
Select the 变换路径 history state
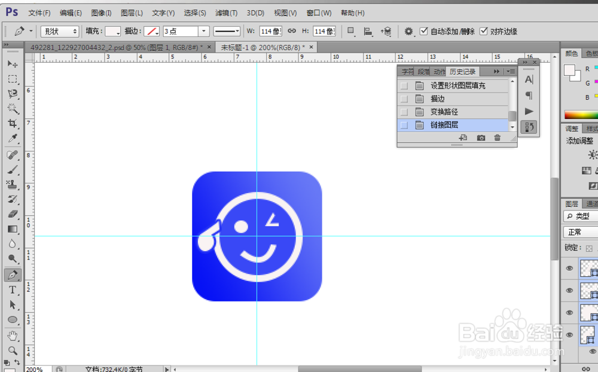453,112
